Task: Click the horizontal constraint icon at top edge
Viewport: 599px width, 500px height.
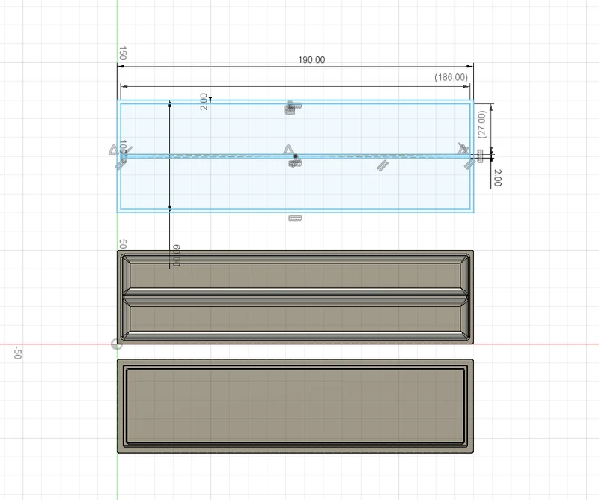Action: 294,105
